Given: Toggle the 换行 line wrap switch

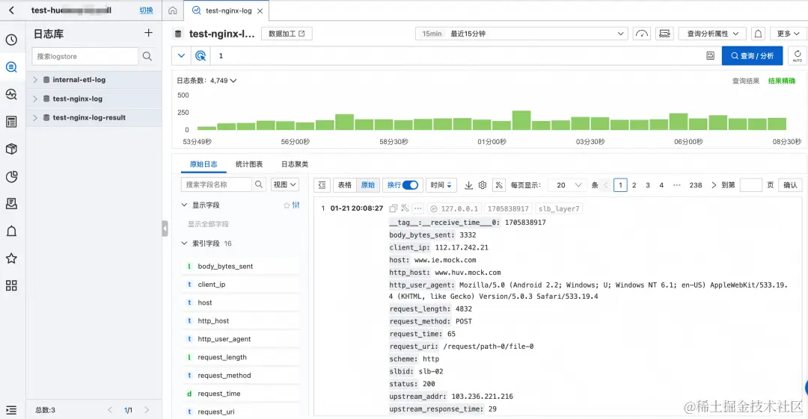Looking at the screenshot, I should point(410,184).
